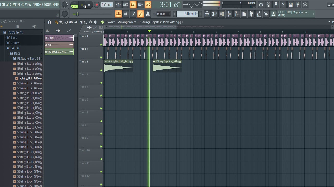Save project with the floppy disk icon
Viewport: 334px width, 187px height.
[x=290, y=5]
